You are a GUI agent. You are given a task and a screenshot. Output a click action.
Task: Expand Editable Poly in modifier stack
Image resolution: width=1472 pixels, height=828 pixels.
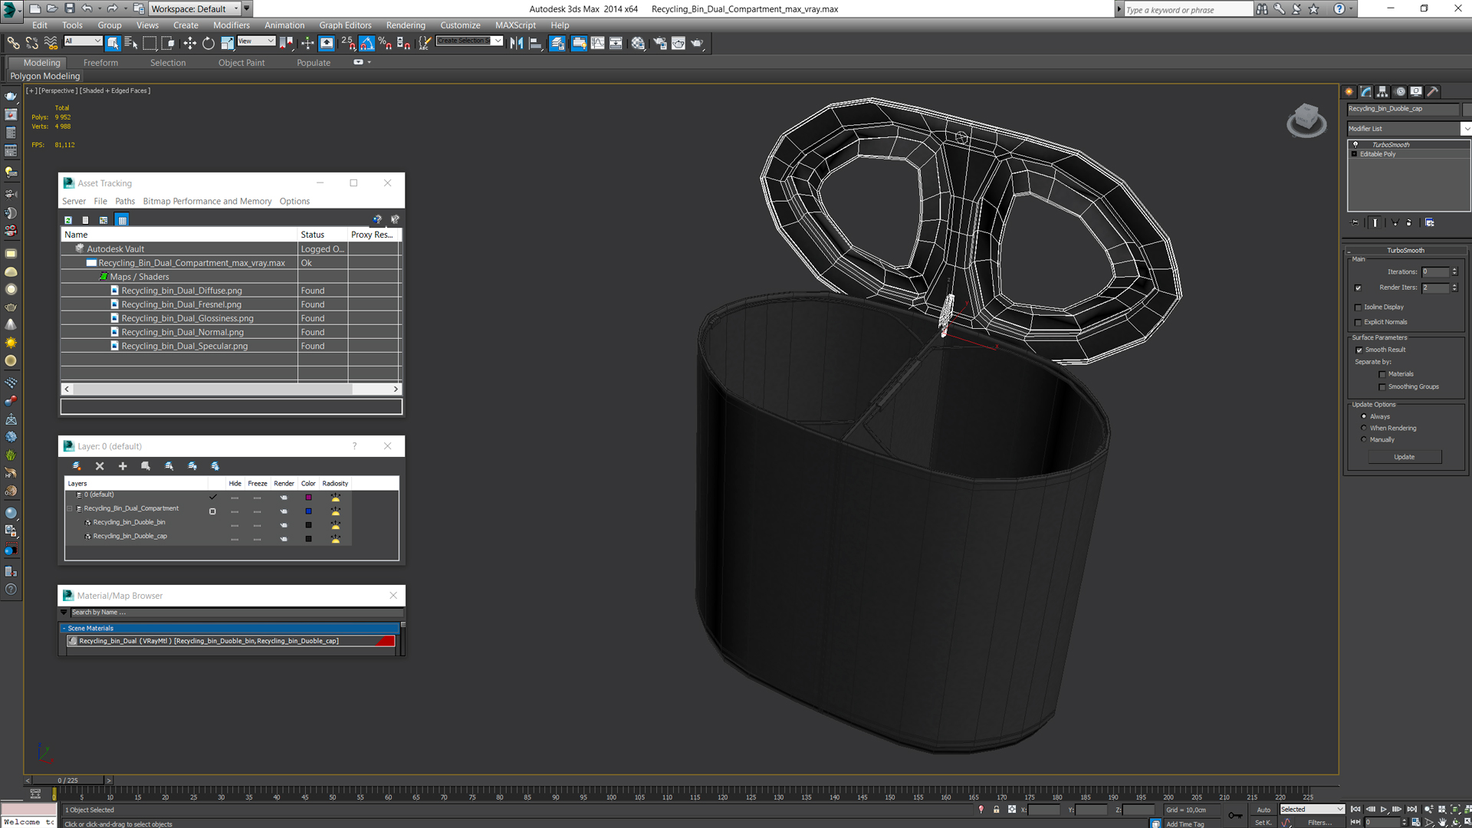pos(1354,154)
